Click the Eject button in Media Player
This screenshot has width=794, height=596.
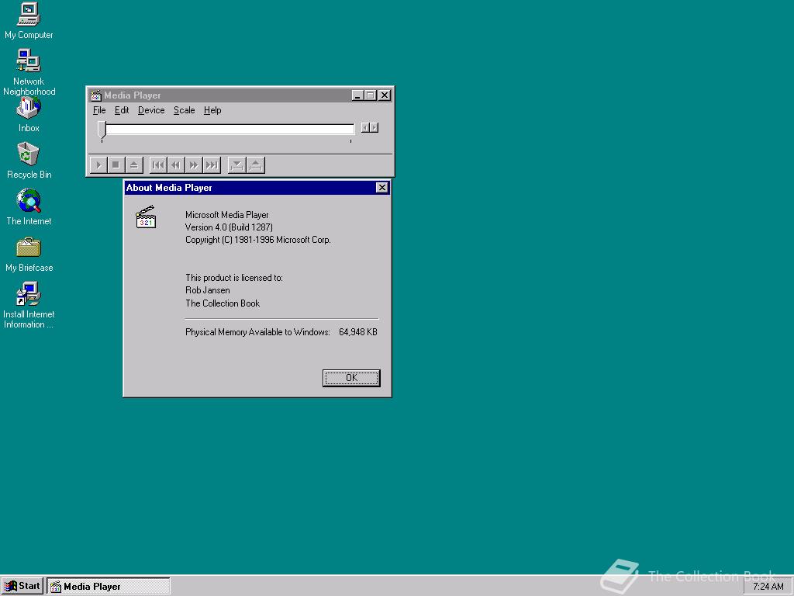133,165
